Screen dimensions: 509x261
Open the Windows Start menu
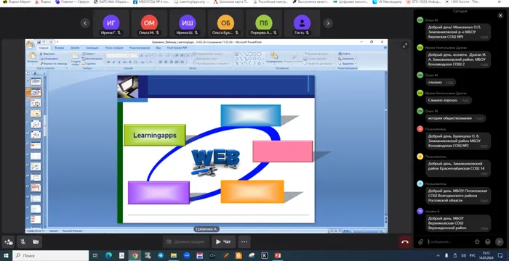coord(6,255)
